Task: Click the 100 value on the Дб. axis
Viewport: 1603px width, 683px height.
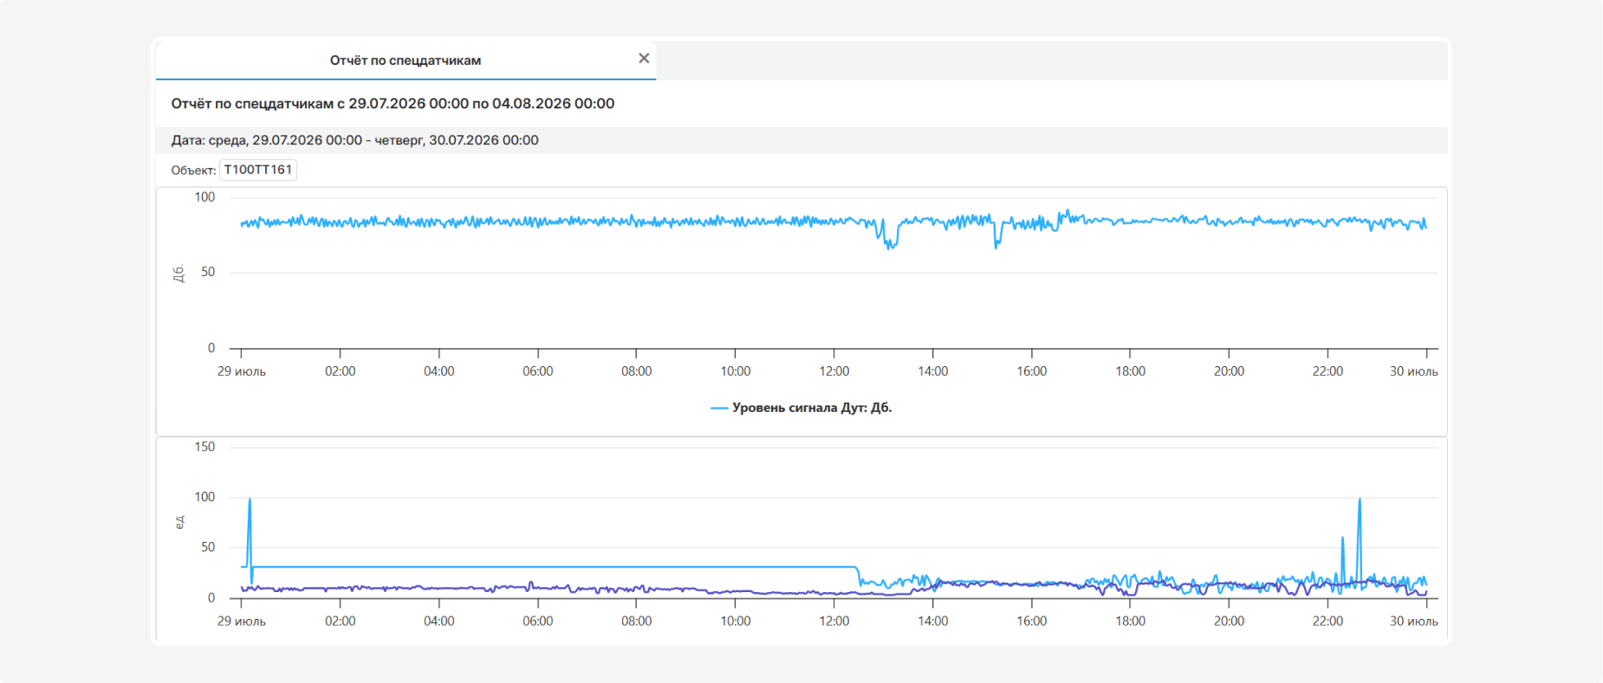Action: coord(204,197)
